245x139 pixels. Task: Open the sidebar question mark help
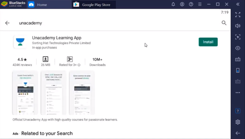[238, 111]
